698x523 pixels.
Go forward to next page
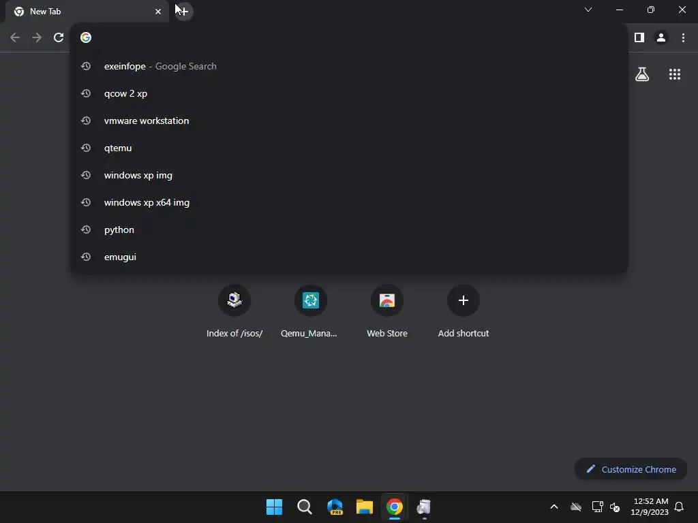pos(37,38)
